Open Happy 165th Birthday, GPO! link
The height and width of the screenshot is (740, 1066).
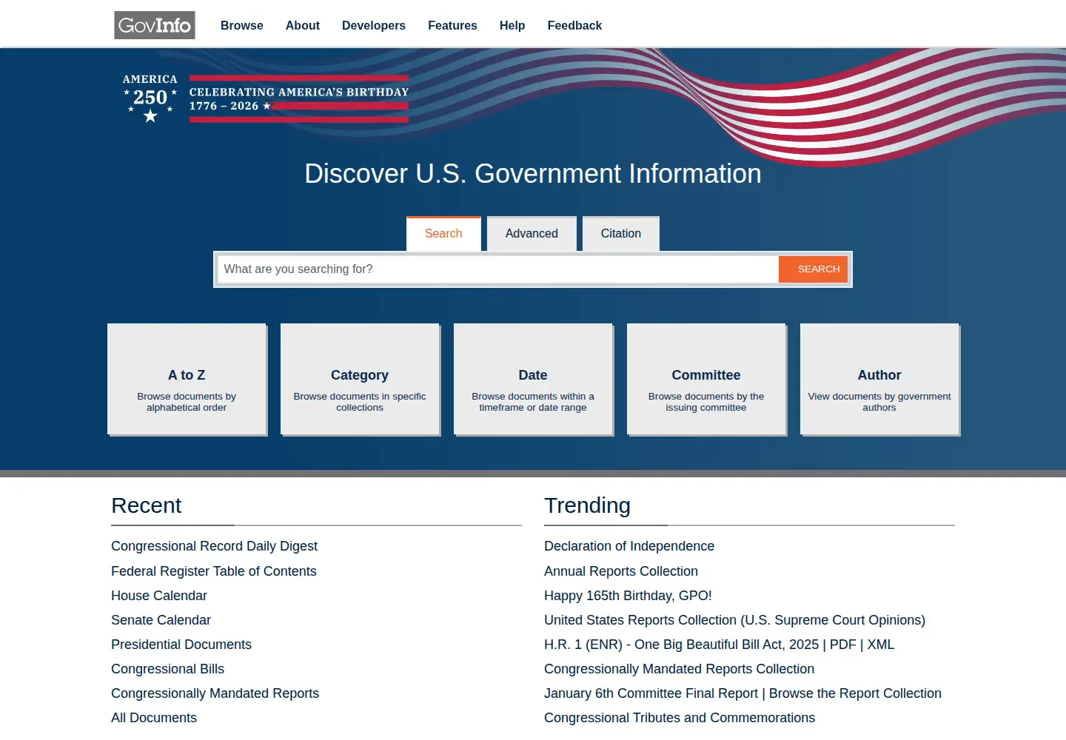click(x=628, y=596)
